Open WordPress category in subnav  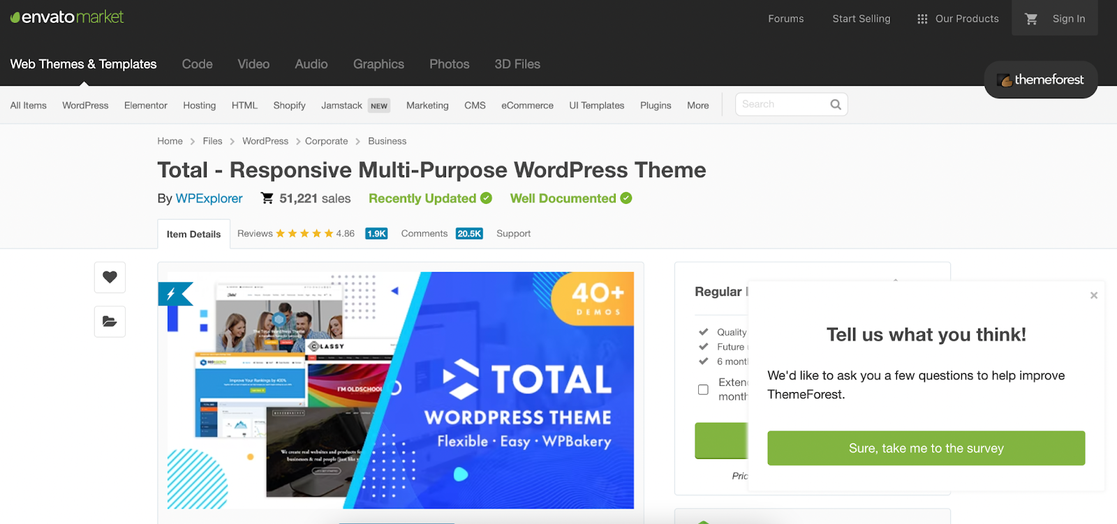coord(85,105)
